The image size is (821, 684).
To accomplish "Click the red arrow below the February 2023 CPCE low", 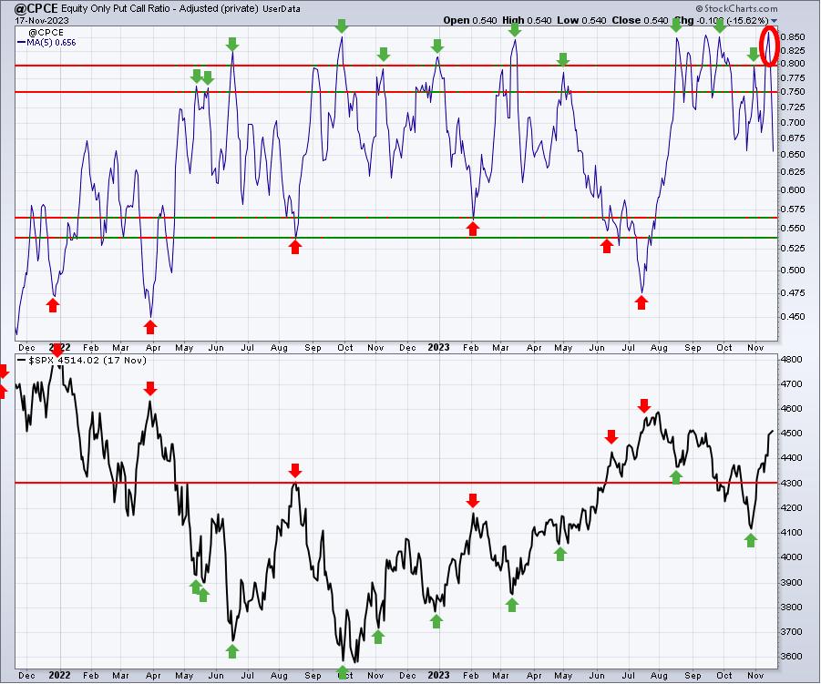I will (473, 229).
